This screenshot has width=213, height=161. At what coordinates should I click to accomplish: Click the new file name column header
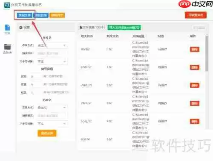click(112, 36)
